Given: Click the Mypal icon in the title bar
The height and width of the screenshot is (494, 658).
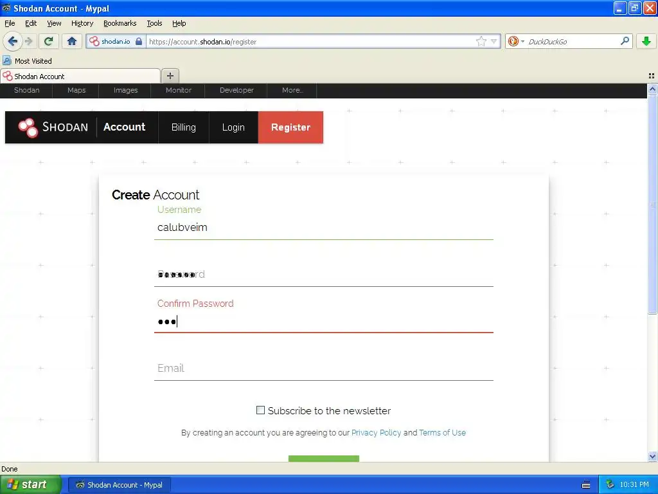Looking at the screenshot, I should 6,8.
